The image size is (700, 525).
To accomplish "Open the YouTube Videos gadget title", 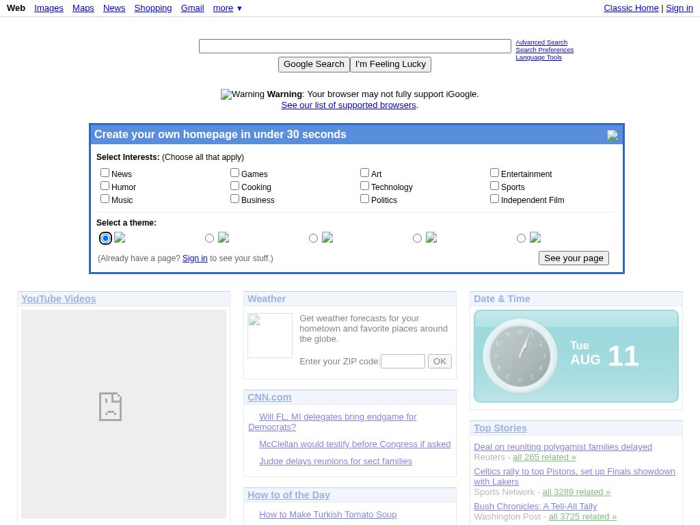I will coord(59,299).
